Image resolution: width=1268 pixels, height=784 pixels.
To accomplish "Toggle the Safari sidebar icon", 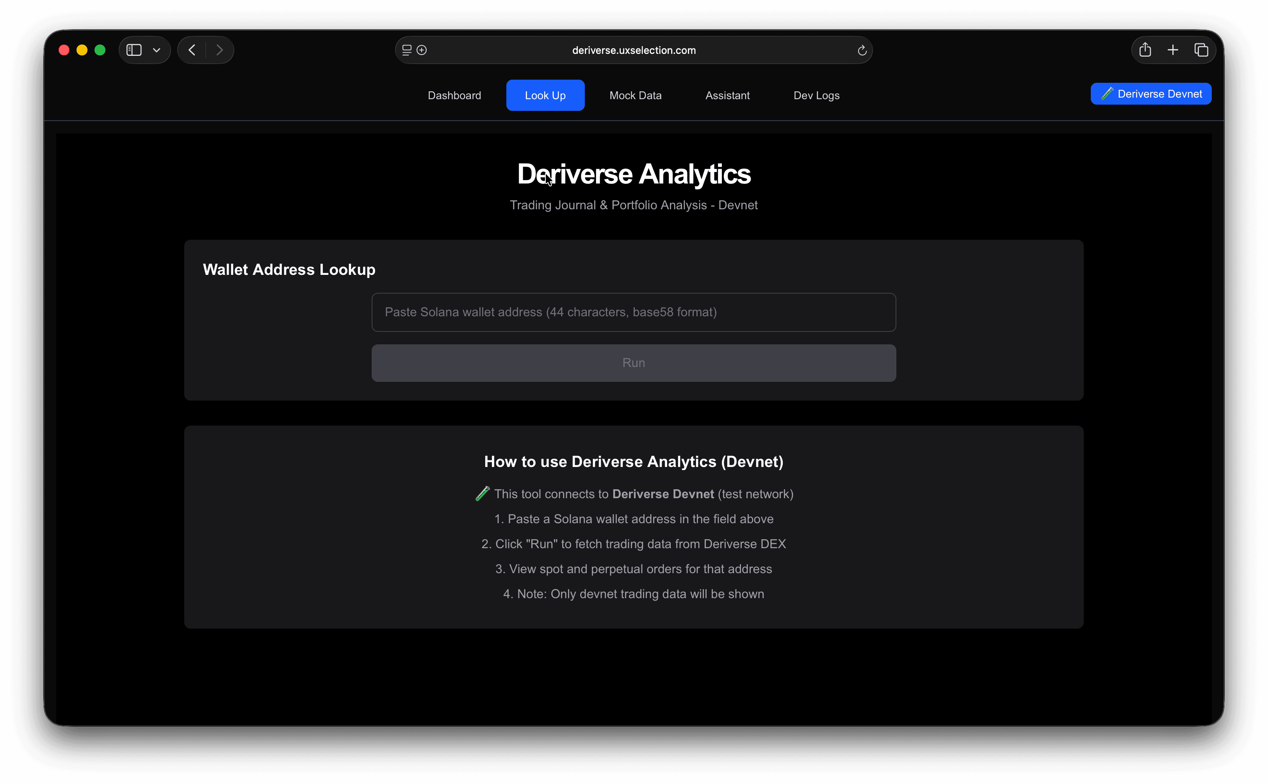I will tap(134, 50).
